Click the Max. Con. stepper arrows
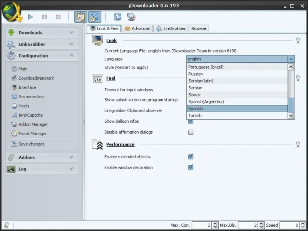 click(x=215, y=225)
